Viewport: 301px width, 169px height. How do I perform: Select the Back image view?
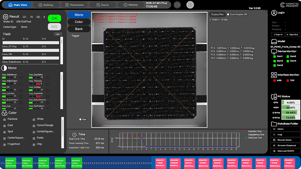pos(79,29)
